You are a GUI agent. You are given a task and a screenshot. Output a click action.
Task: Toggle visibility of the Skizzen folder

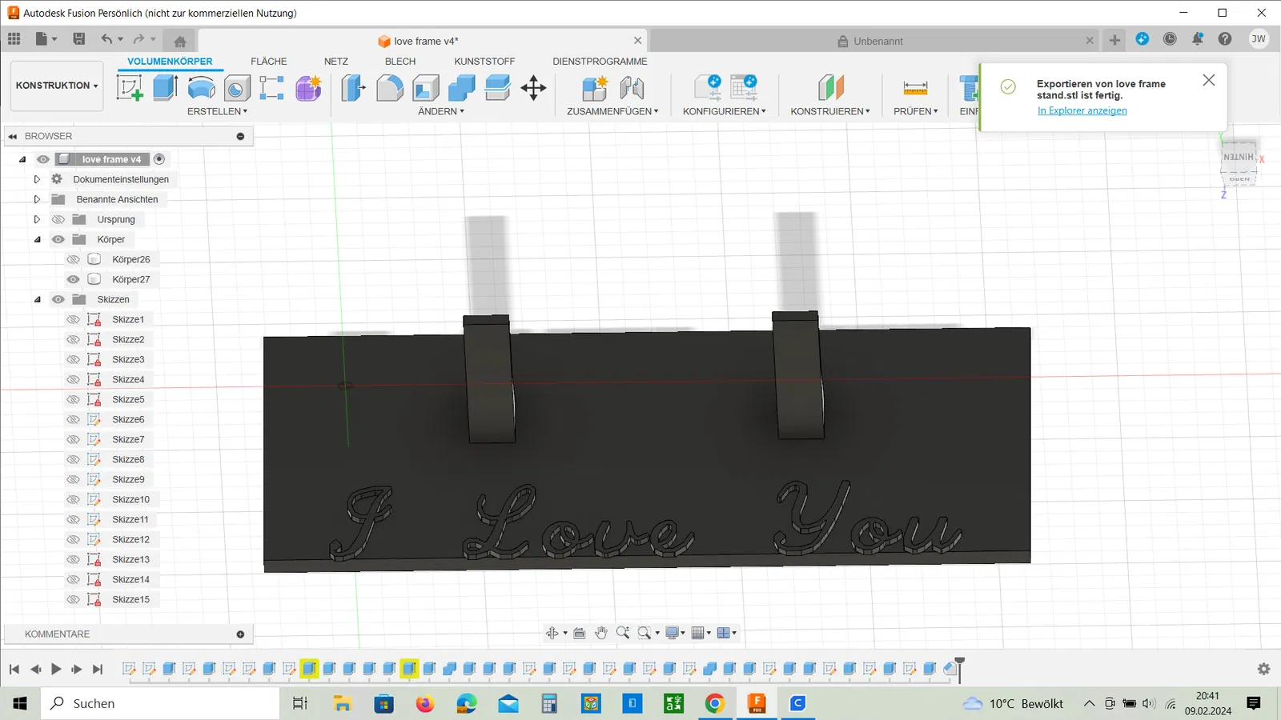58,299
